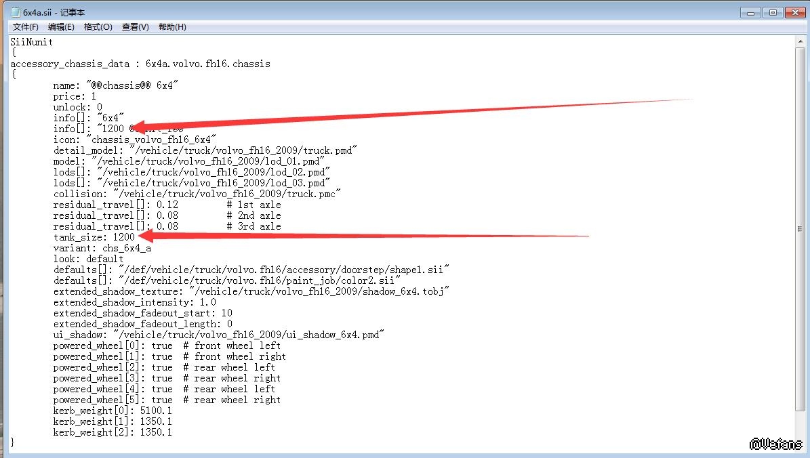The image size is (810, 458).
Task: Click the vertical scrollbar thumb
Action: pyautogui.click(x=801, y=229)
